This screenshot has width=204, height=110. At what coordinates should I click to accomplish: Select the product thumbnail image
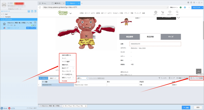tap(126, 22)
